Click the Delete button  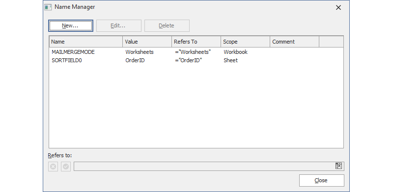(x=167, y=26)
